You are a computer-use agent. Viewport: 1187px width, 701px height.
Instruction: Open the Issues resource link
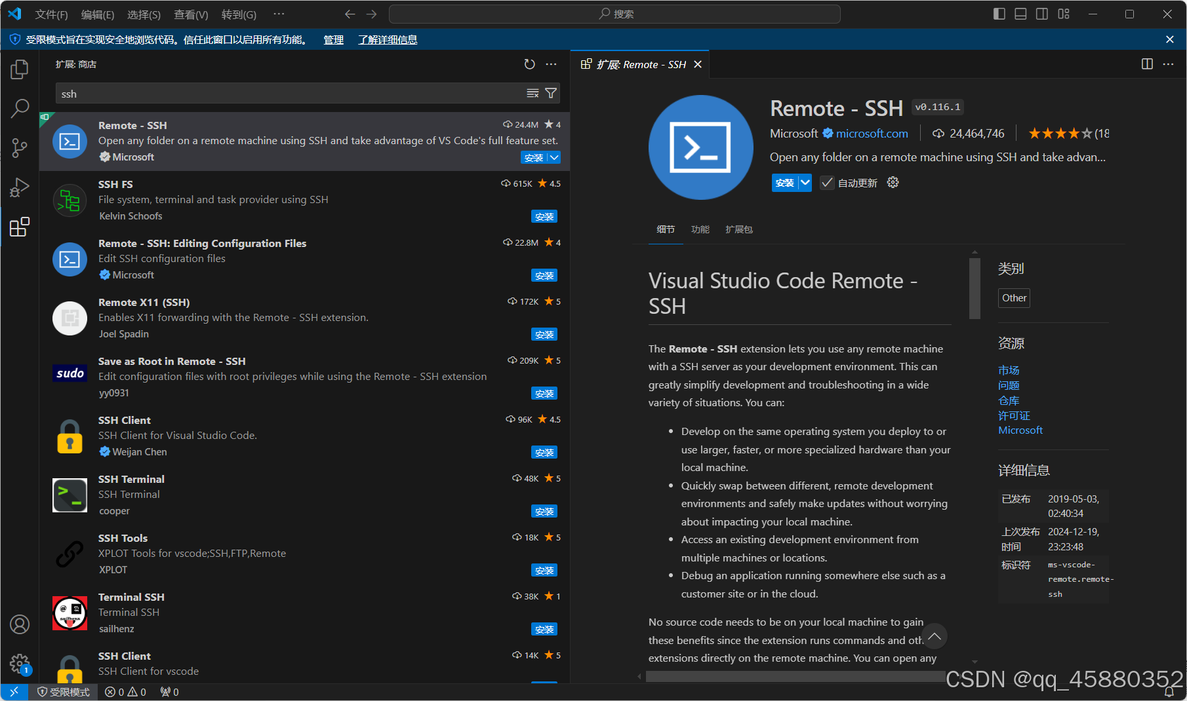pyautogui.click(x=1009, y=385)
